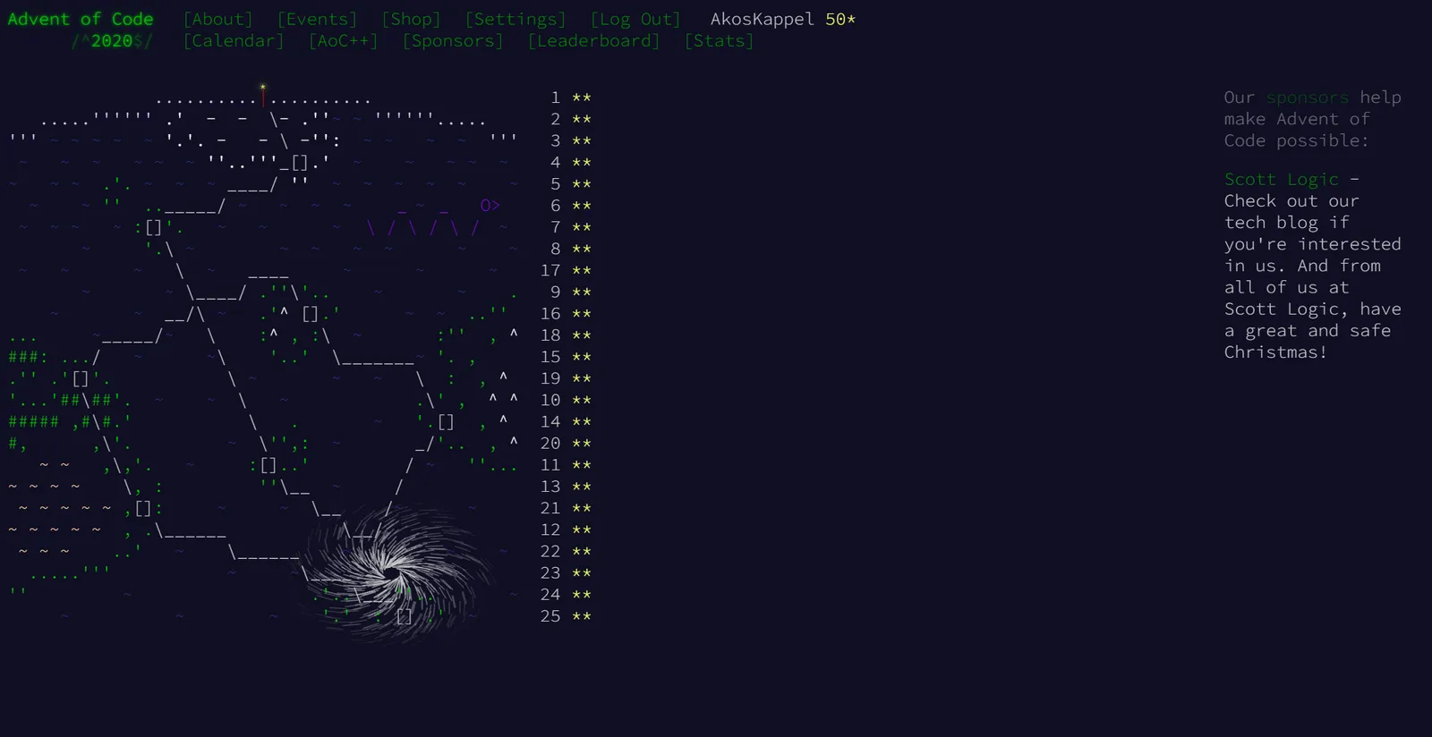Click the 2020 year link
The image size is (1432, 737).
[x=112, y=41]
